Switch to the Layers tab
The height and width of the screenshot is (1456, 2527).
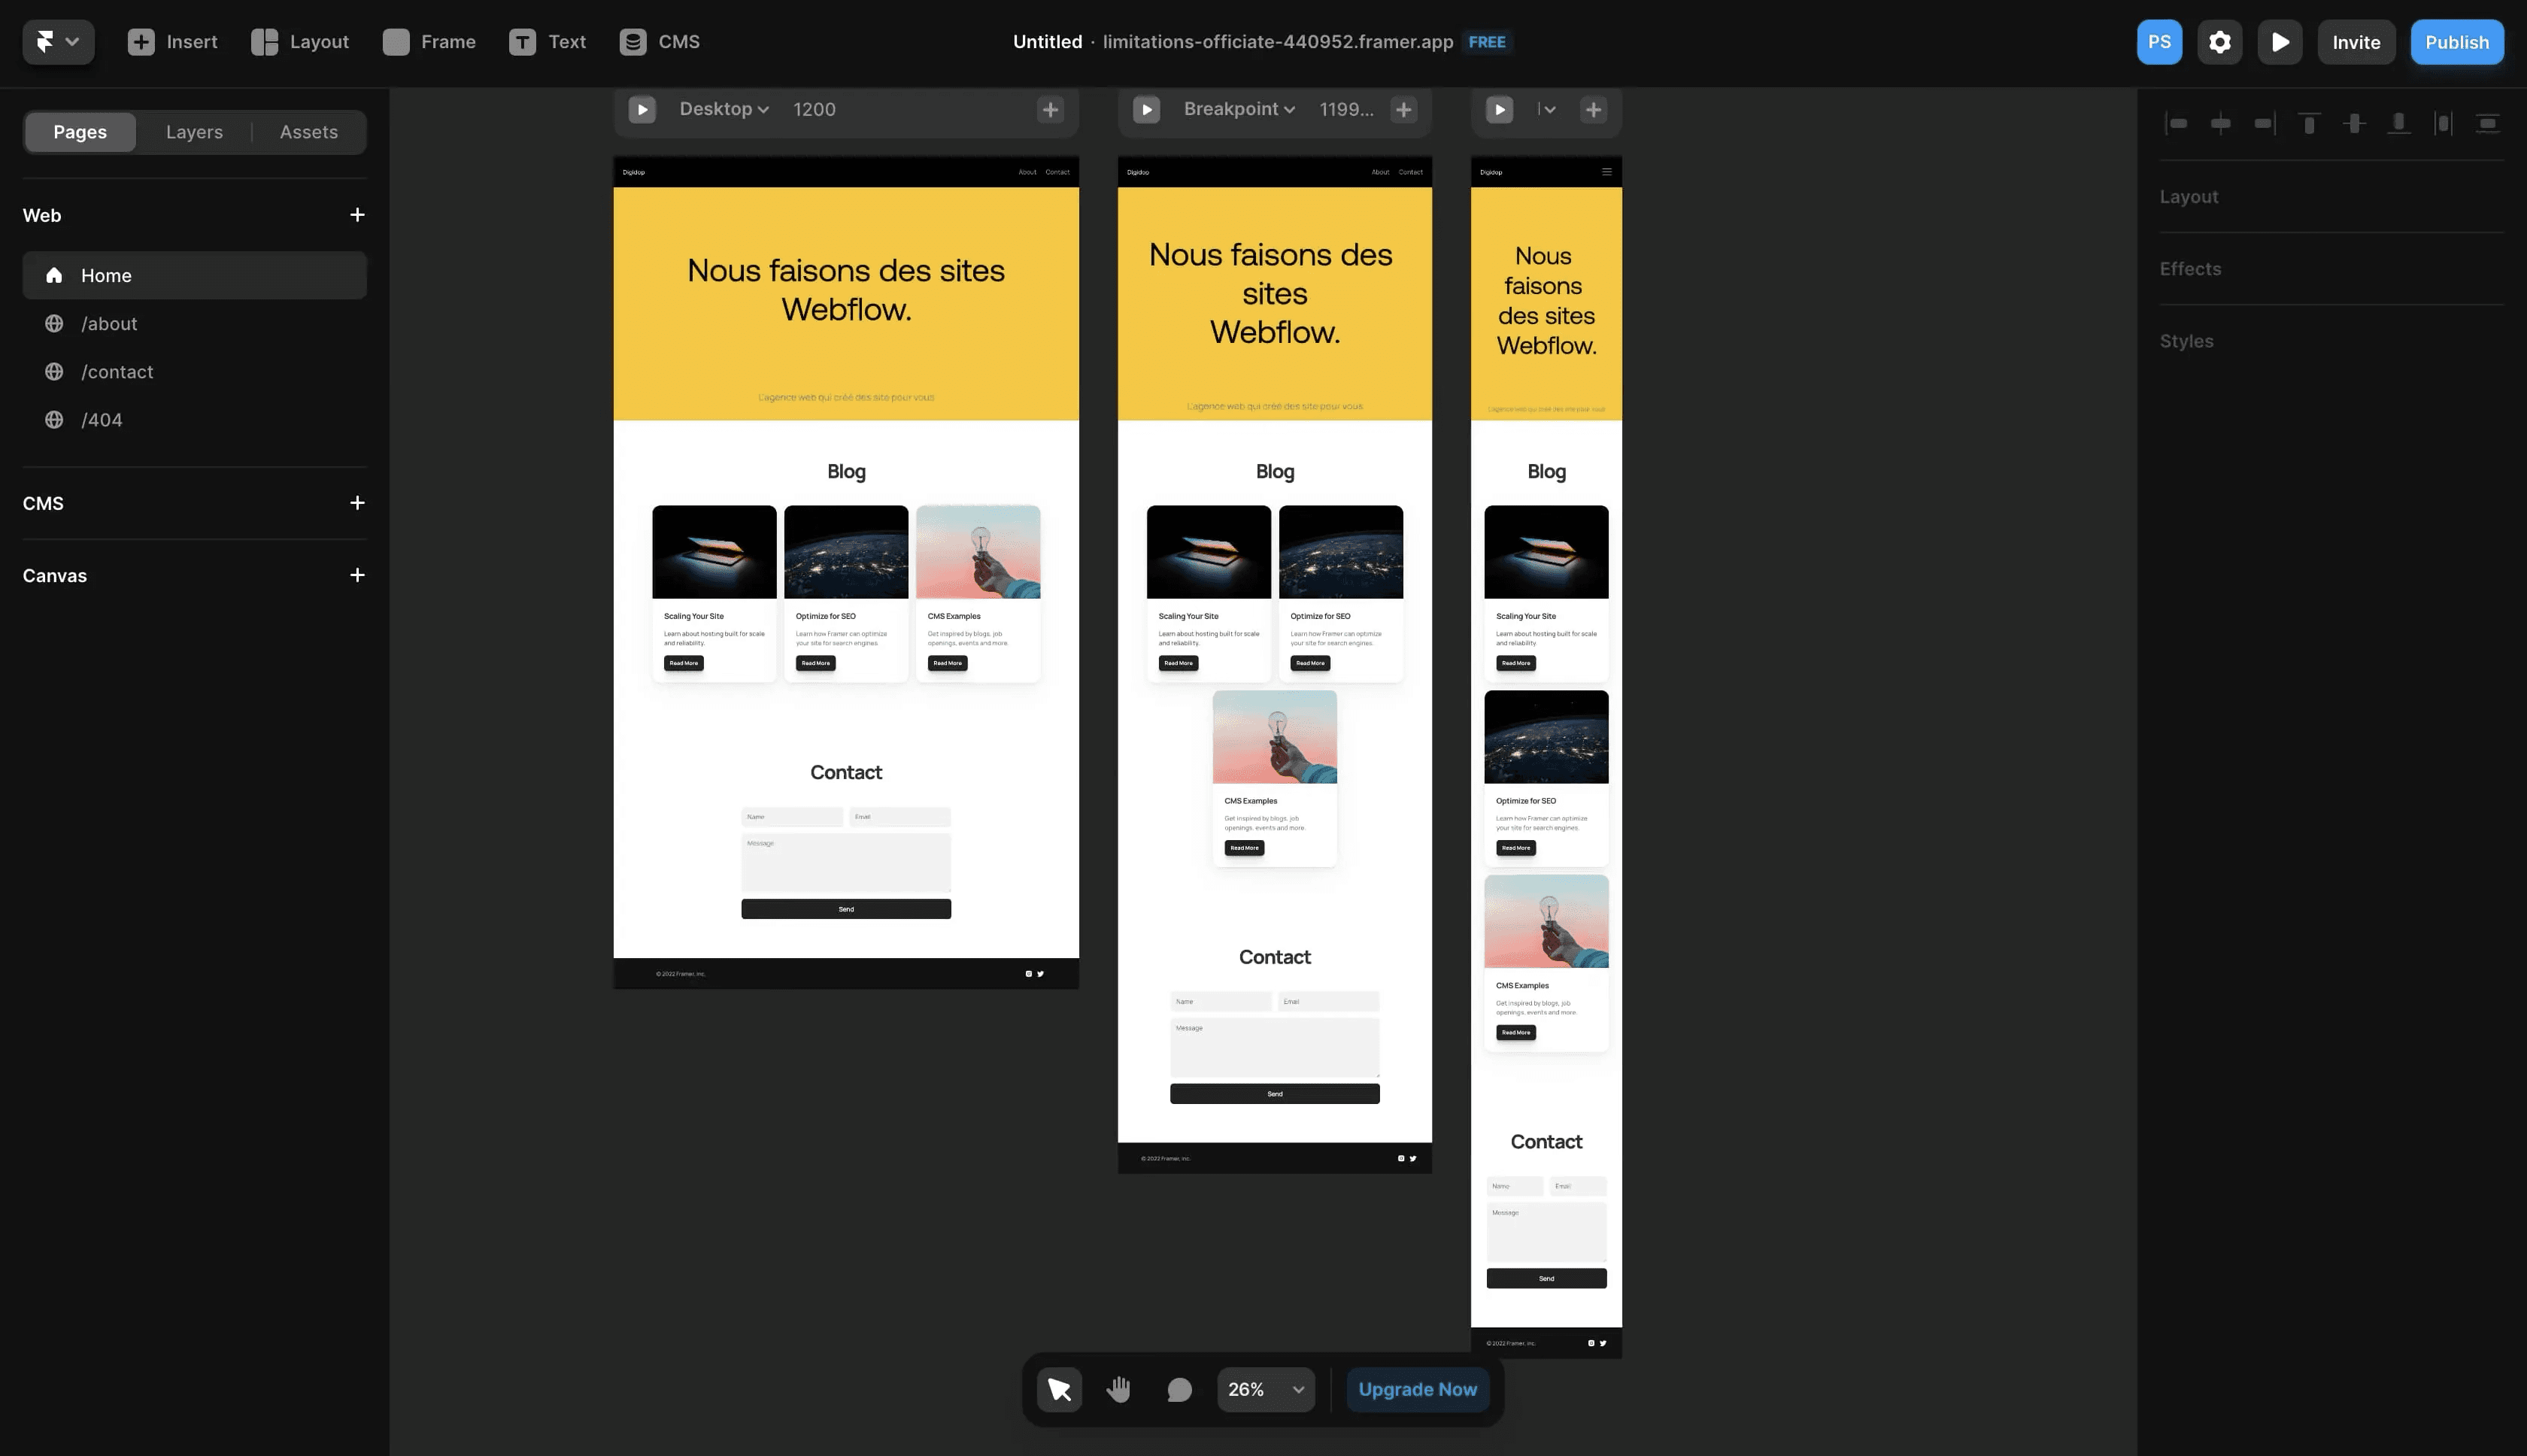coord(194,132)
